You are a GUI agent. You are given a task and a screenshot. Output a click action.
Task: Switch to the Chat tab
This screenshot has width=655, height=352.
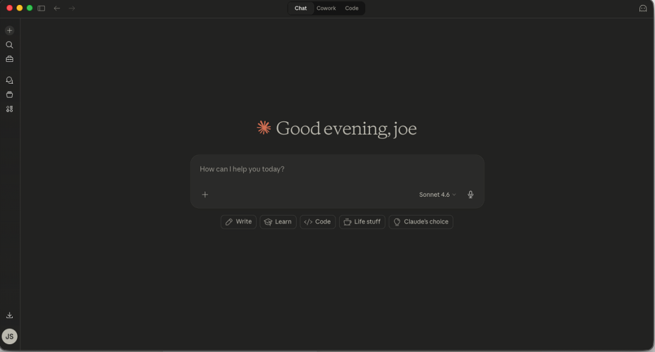[x=301, y=8]
